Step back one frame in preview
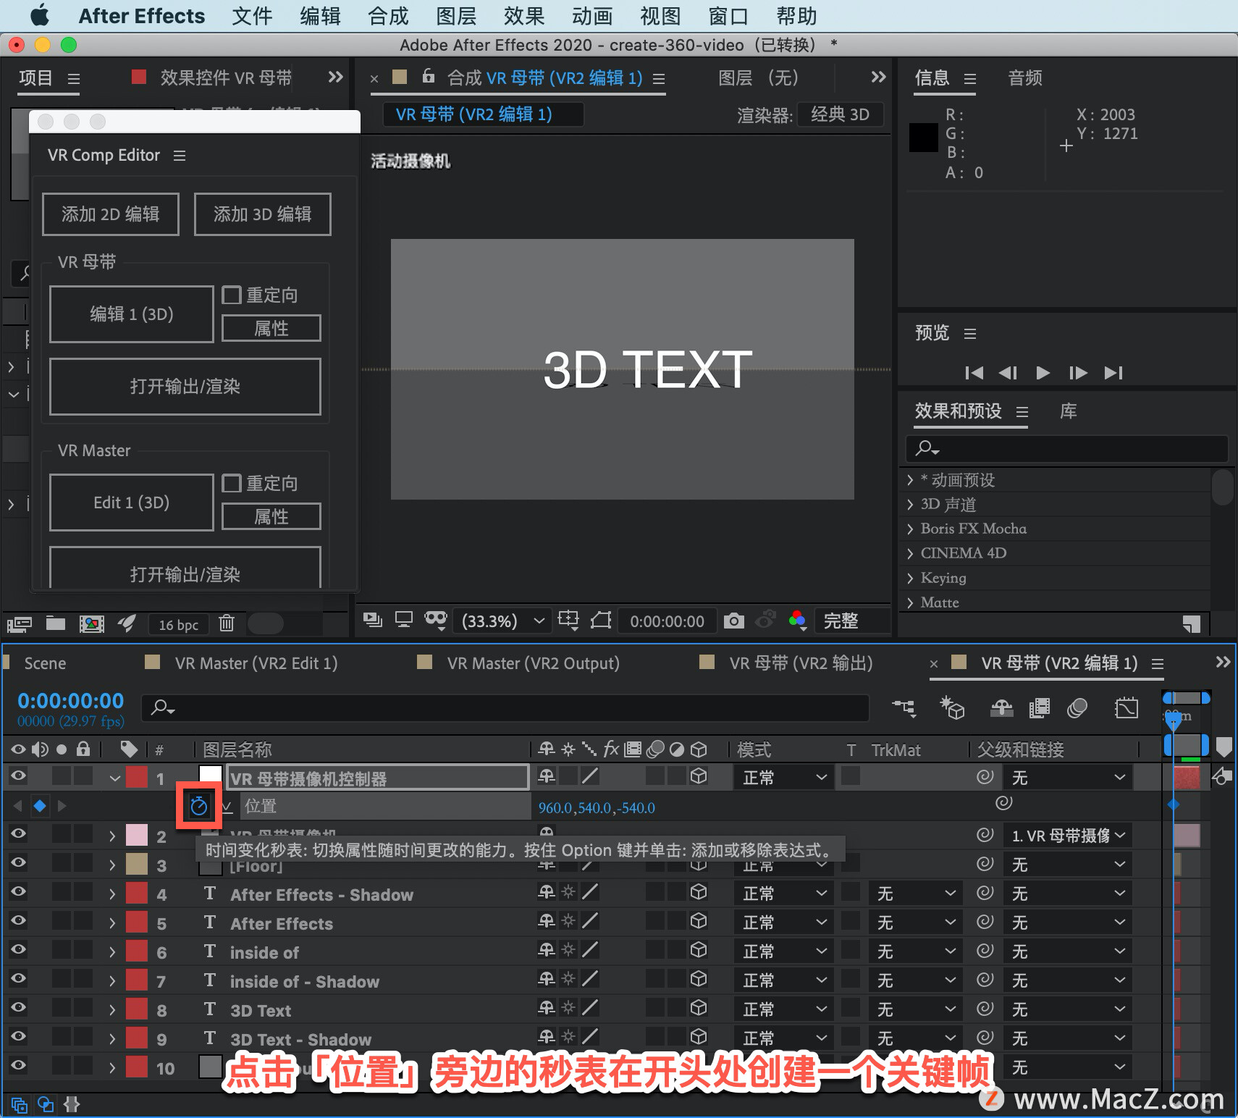1238x1118 pixels. click(x=1008, y=373)
